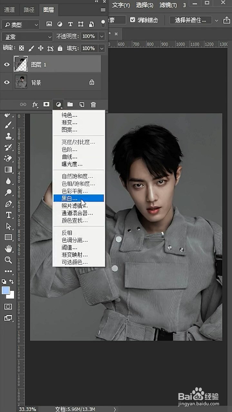This screenshot has height=412, width=232.
Task: Open the adjustment layer menu button
Action: click(x=59, y=105)
